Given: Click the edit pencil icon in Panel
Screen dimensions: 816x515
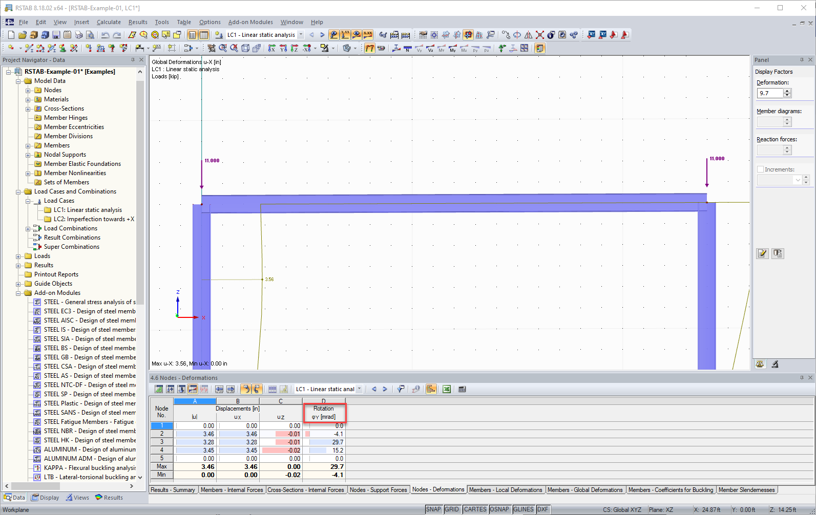Looking at the screenshot, I should click(x=762, y=253).
